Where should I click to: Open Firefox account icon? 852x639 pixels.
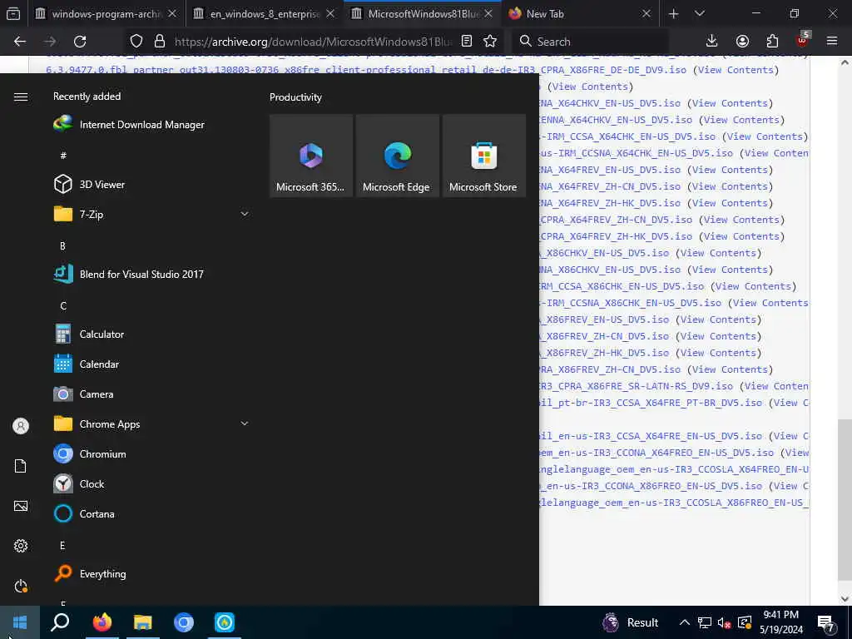[x=742, y=42]
